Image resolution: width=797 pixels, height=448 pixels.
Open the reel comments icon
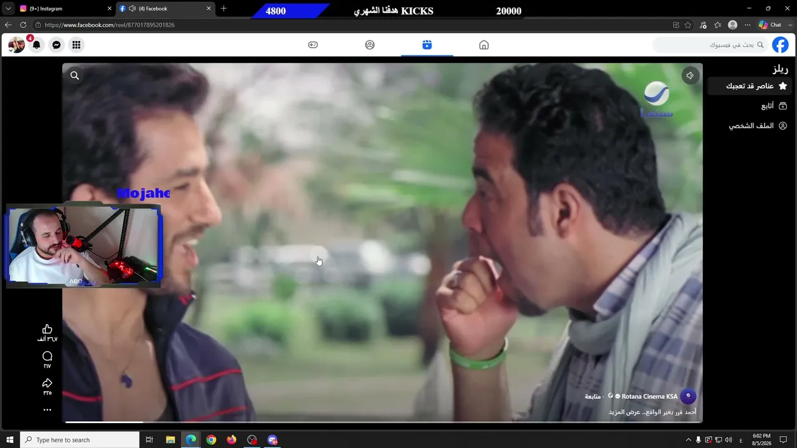[47, 357]
